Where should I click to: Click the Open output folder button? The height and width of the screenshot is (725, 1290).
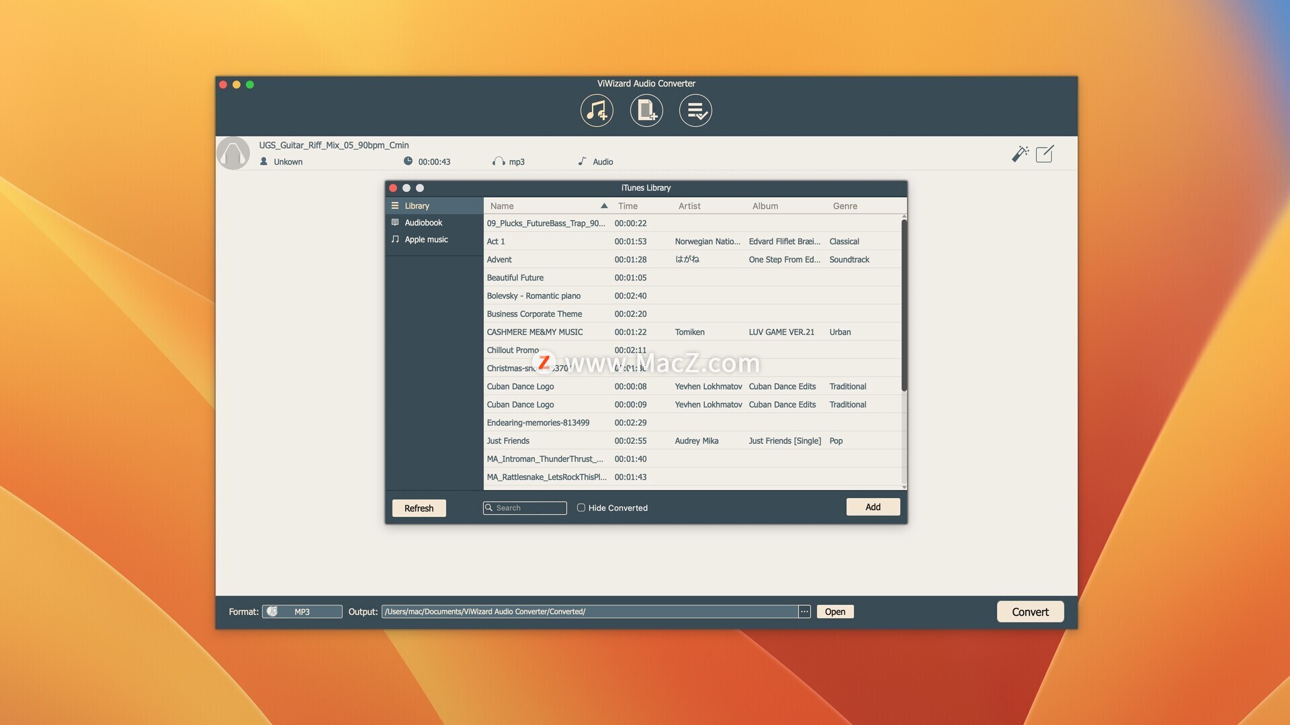pos(835,612)
